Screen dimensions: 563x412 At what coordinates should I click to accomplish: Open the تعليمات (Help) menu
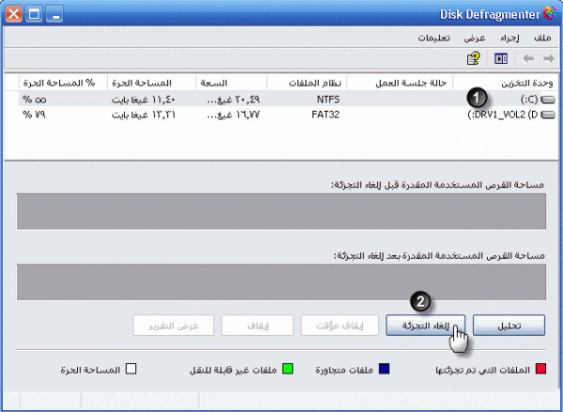[434, 38]
